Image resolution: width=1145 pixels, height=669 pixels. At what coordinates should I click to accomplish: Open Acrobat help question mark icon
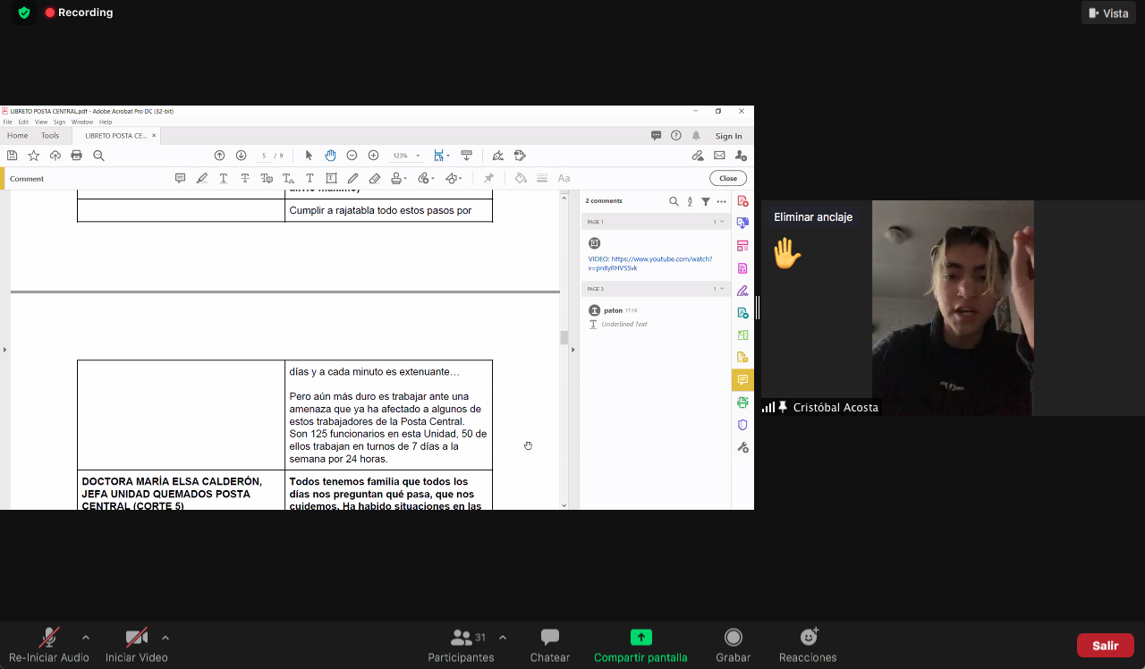(x=676, y=136)
